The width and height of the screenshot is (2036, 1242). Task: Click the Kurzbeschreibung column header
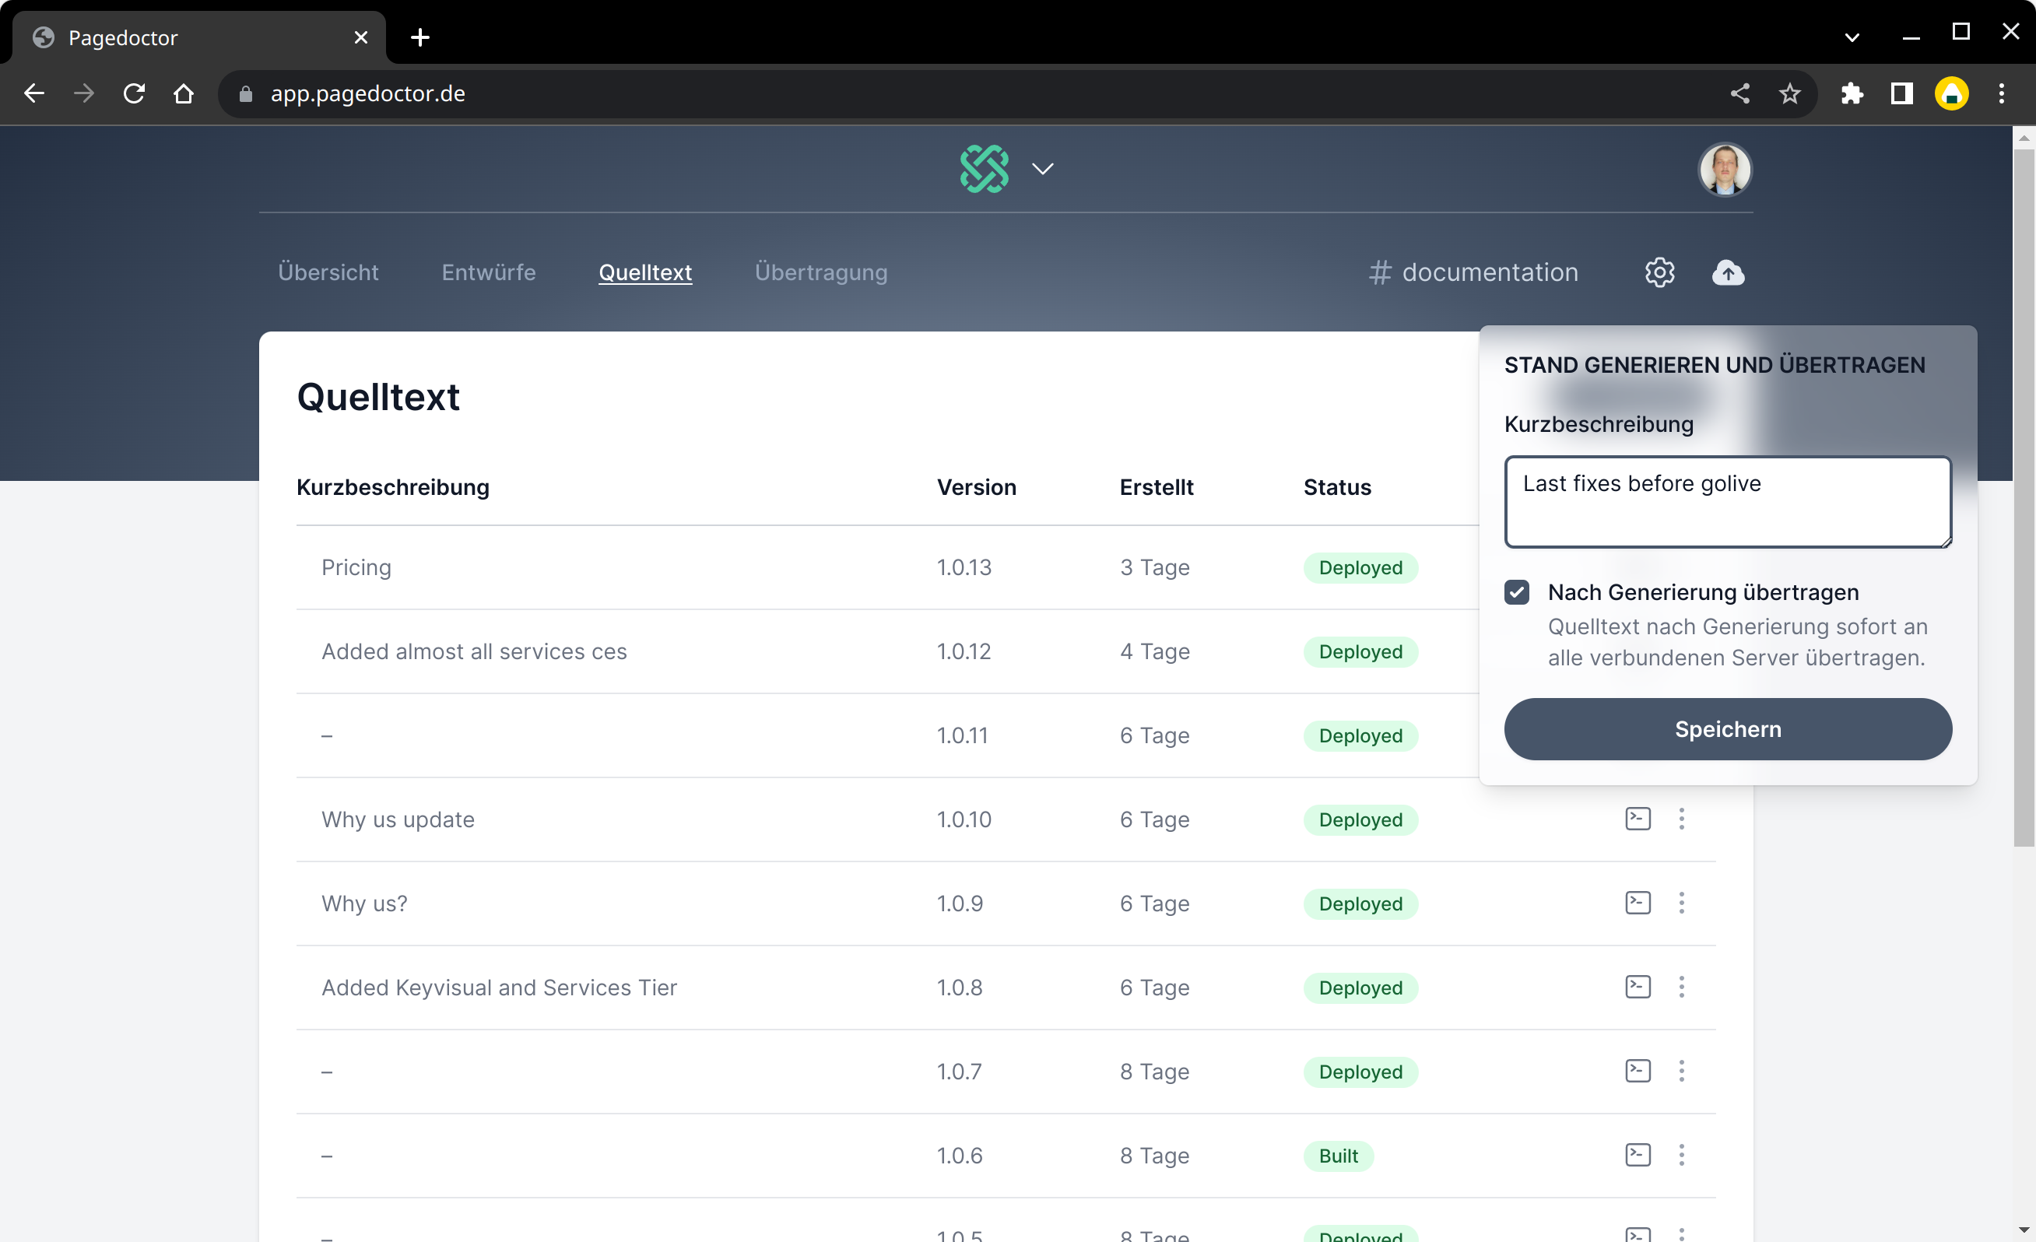392,488
